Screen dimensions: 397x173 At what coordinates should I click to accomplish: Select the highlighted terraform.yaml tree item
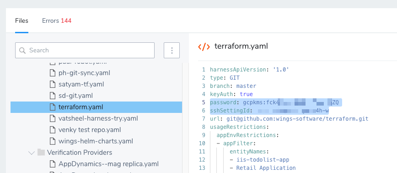pyautogui.click(x=96, y=107)
